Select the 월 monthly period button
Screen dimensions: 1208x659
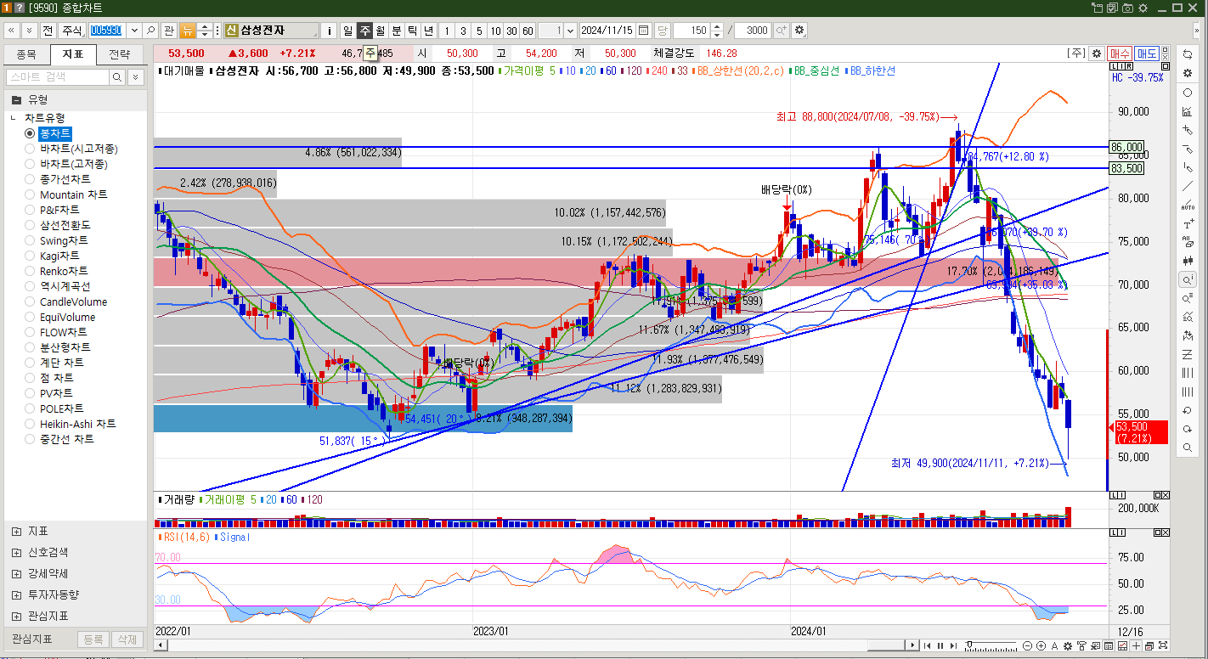pyautogui.click(x=380, y=31)
